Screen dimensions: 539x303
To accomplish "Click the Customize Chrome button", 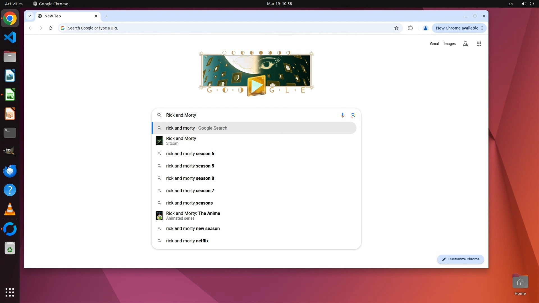I will coord(460,259).
